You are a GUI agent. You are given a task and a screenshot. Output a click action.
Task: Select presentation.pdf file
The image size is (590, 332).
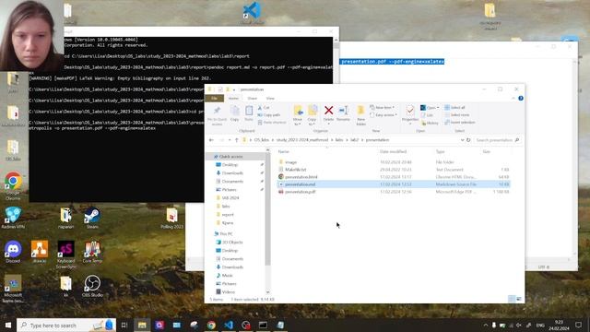click(300, 192)
